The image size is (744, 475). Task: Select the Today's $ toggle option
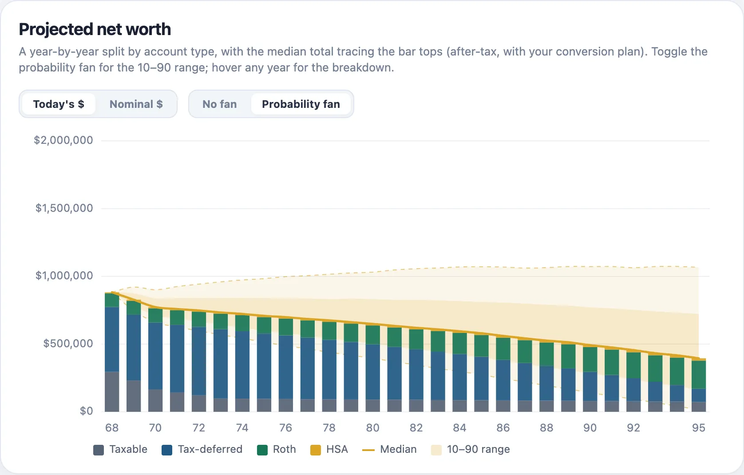click(x=58, y=104)
